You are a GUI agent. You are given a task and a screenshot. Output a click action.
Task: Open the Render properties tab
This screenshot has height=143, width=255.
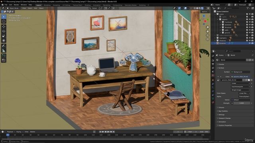213,60
